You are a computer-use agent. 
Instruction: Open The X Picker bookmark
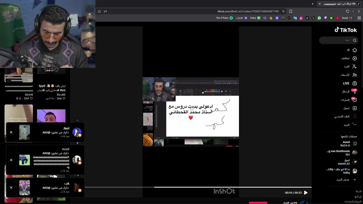pos(225,18)
